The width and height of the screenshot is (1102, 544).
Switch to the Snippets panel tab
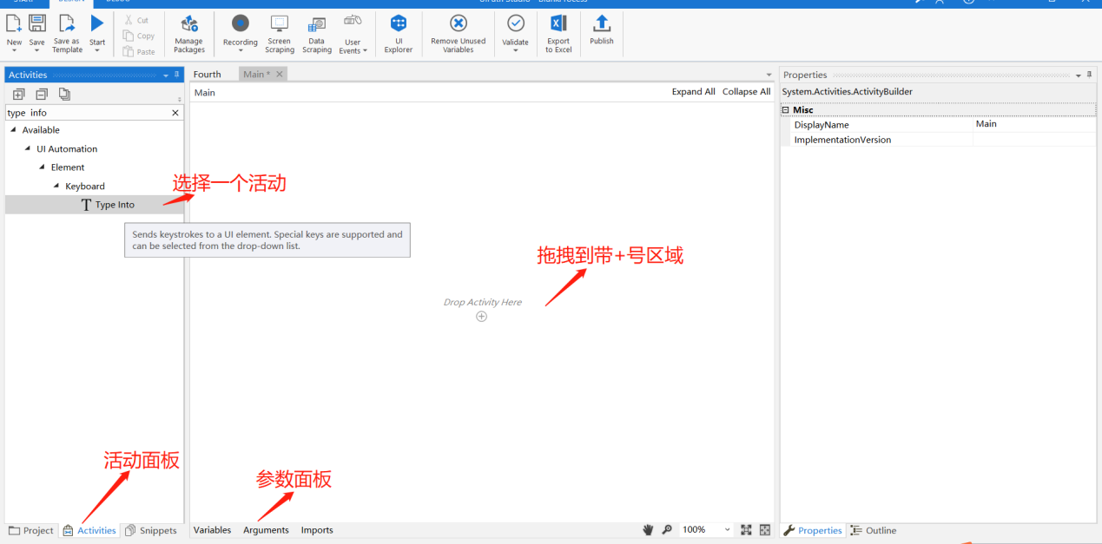click(x=151, y=530)
